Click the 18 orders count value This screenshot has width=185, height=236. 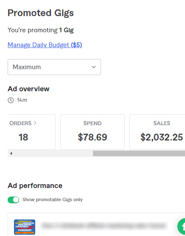(23, 137)
